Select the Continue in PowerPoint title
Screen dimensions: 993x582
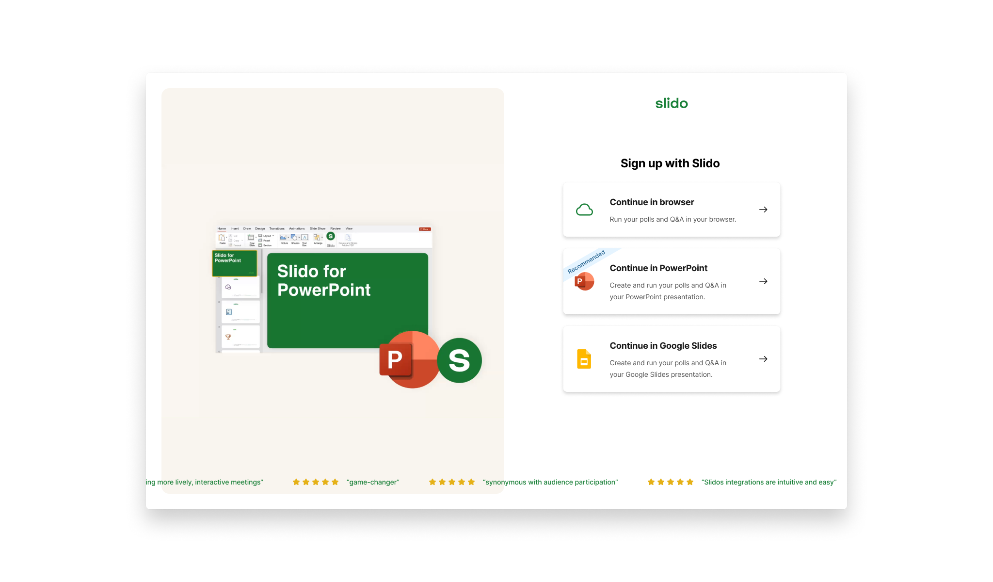tap(658, 268)
